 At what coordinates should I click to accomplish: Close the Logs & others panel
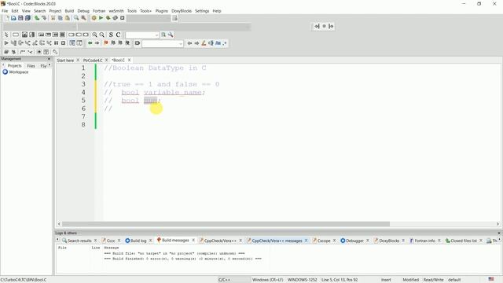point(499,233)
